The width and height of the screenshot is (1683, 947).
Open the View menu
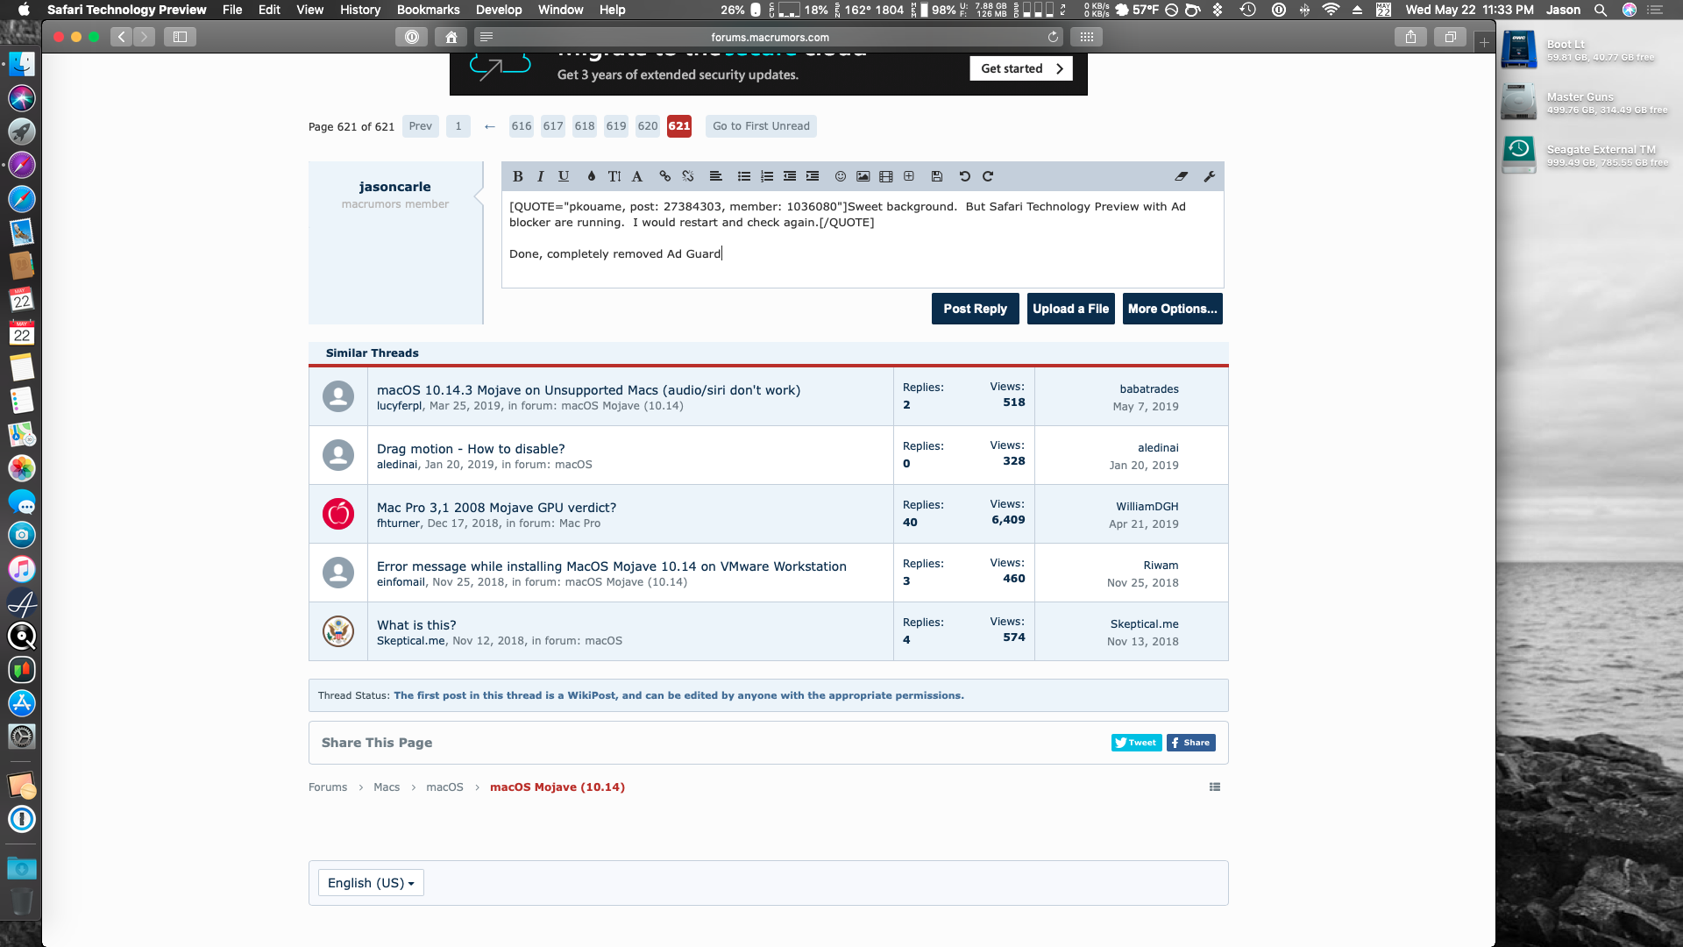click(310, 10)
